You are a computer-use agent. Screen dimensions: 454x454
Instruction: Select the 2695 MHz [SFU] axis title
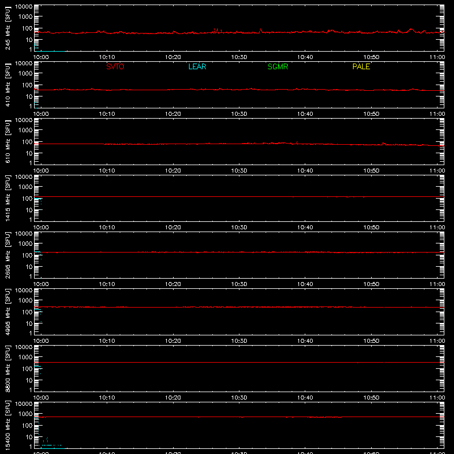point(8,255)
